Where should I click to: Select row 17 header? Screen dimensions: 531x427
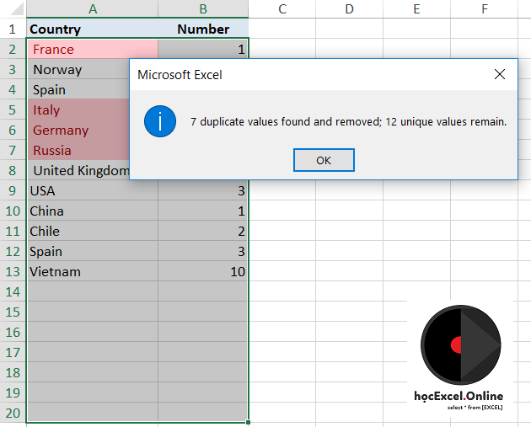13,352
